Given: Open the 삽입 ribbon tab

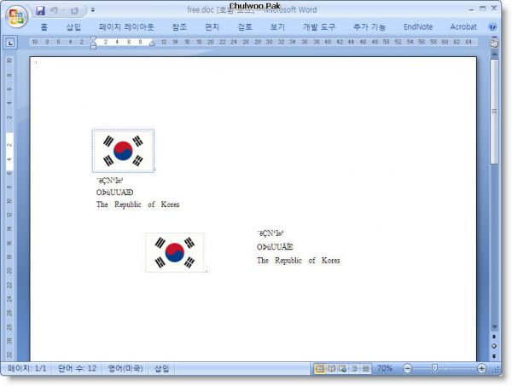Looking at the screenshot, I should (x=73, y=27).
